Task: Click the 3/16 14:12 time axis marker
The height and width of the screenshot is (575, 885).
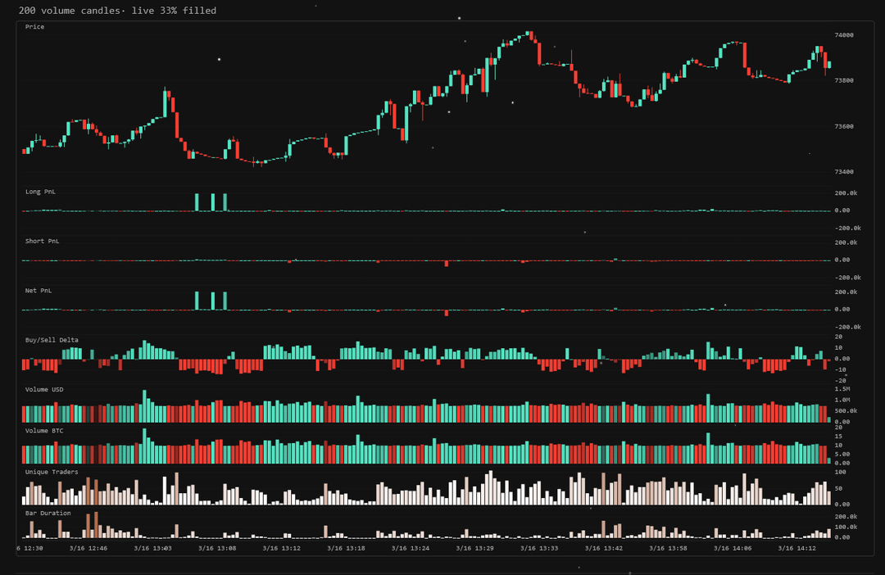Action: [x=797, y=549]
